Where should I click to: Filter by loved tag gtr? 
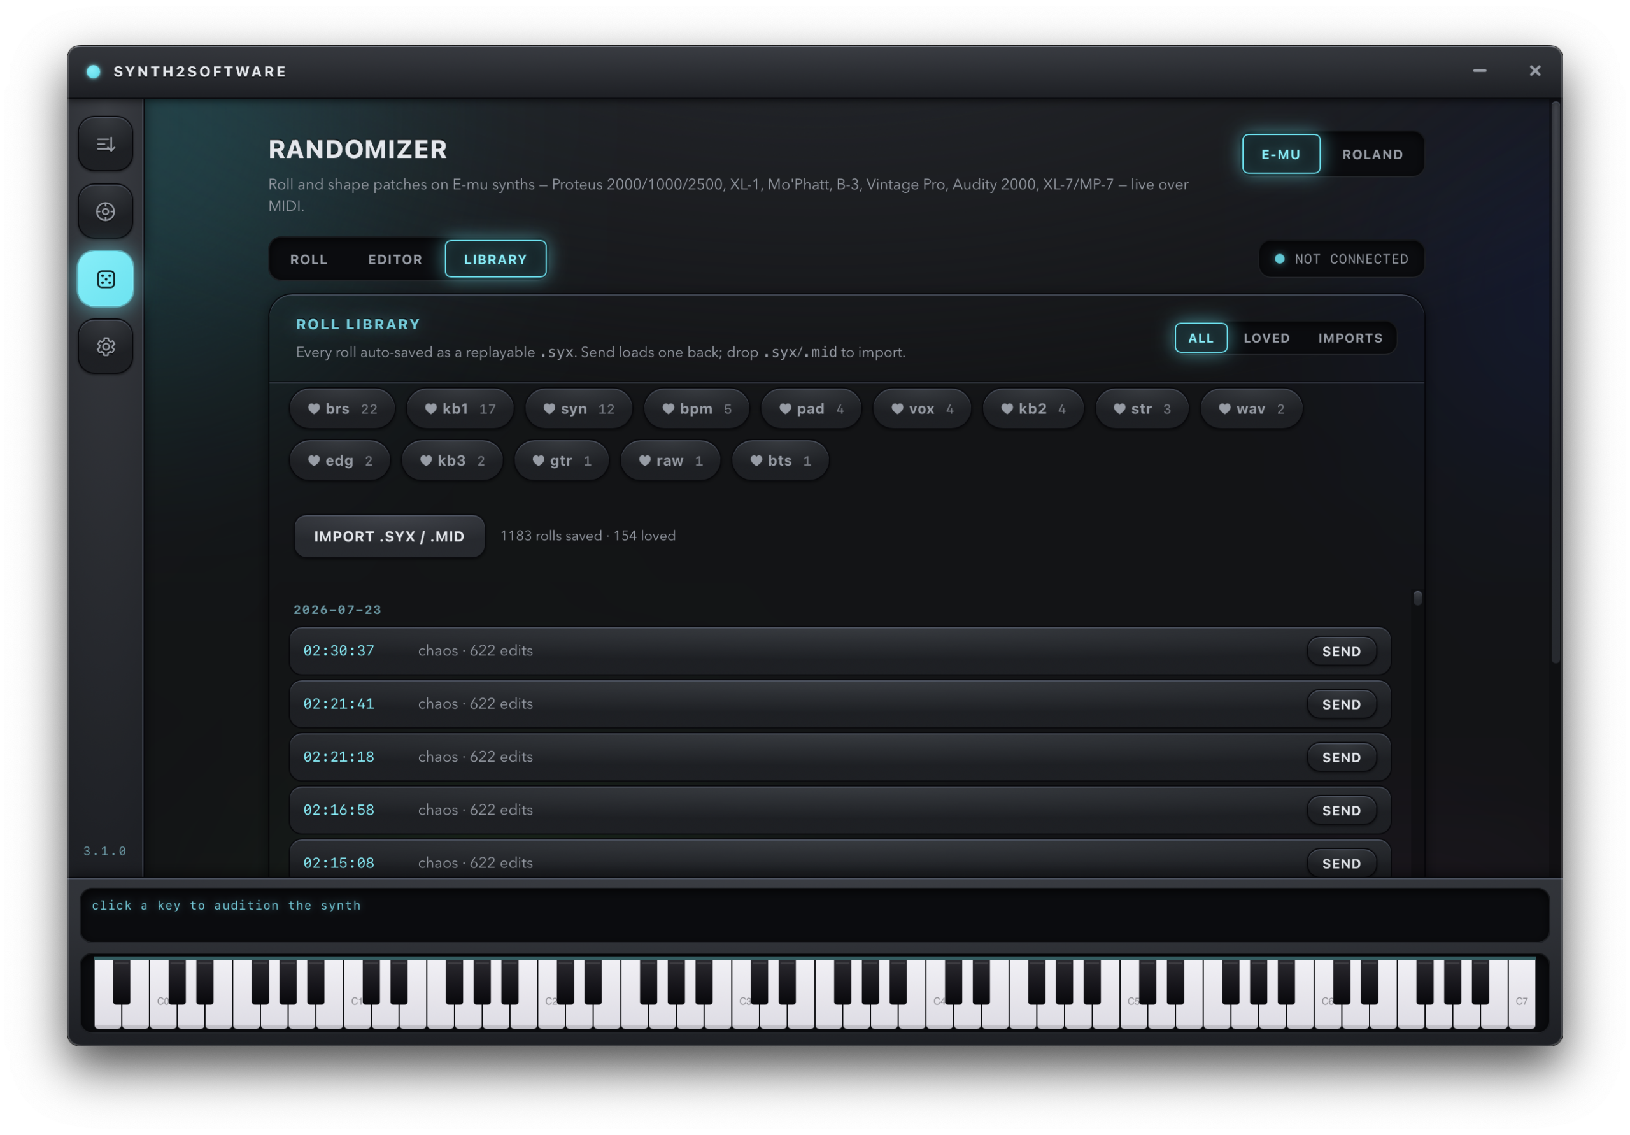point(562,460)
